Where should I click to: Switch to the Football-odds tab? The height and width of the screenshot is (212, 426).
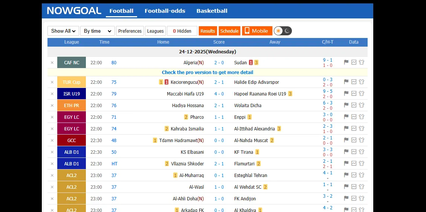(165, 11)
